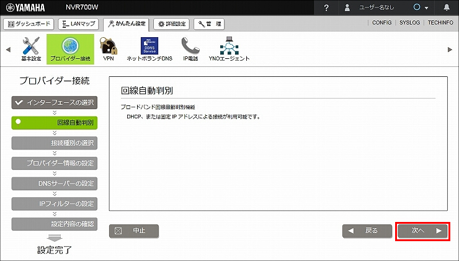Screen dimensions: 459x261
Task: Open the SYSLOG link
Action: [x=409, y=22]
